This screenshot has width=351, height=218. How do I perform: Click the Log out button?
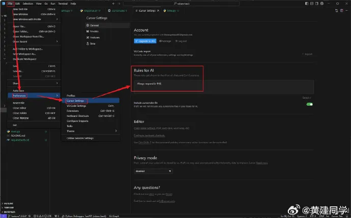[x=182, y=41]
